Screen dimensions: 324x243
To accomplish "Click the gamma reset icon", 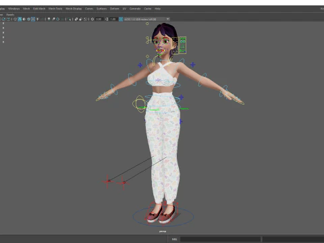I will (107, 19).
